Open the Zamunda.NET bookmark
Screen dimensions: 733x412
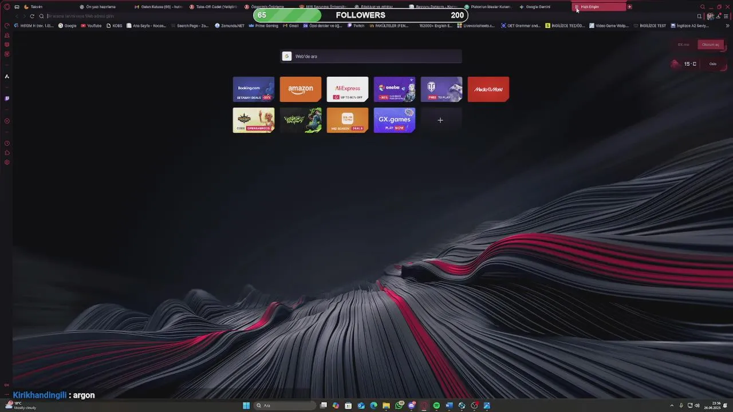click(230, 26)
